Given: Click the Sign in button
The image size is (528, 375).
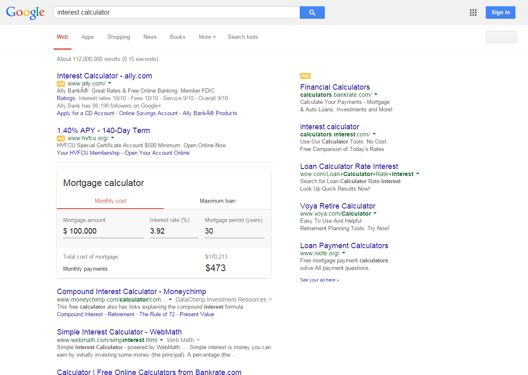Looking at the screenshot, I should (x=500, y=13).
